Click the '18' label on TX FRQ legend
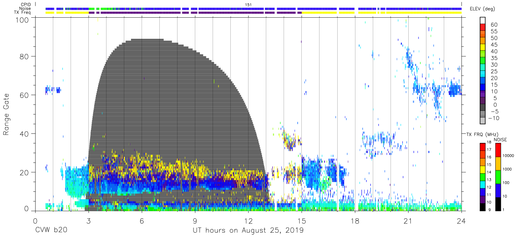 (489, 142)
